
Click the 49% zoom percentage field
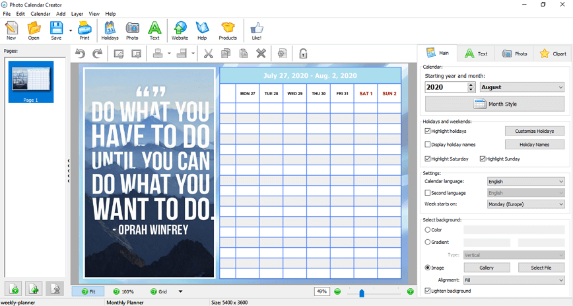tap(322, 291)
